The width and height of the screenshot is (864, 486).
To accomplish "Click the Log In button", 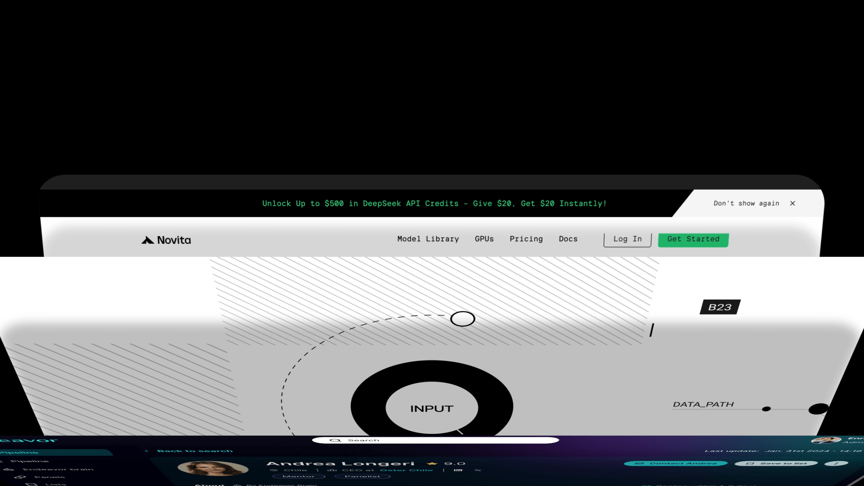I will (x=627, y=239).
